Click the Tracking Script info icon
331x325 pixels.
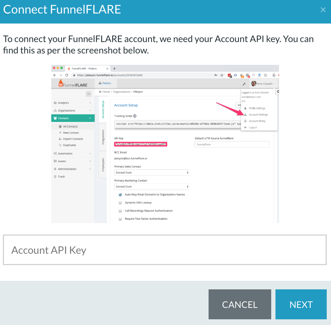pyautogui.click(x=135, y=116)
